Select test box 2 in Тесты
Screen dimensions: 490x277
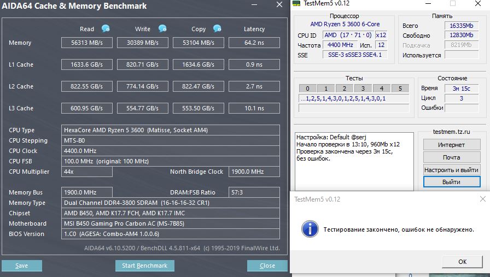pyautogui.click(x=345, y=89)
